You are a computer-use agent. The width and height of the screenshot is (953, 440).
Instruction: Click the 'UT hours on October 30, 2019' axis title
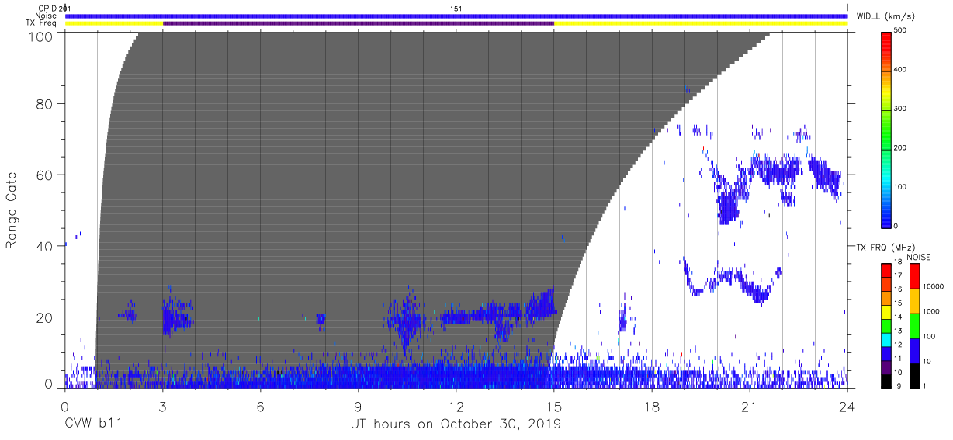click(x=456, y=424)
